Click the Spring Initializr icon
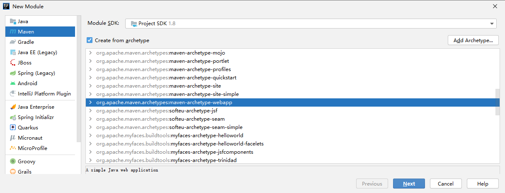Image resolution: width=505 pixels, height=193 pixels. pyautogui.click(x=13, y=117)
